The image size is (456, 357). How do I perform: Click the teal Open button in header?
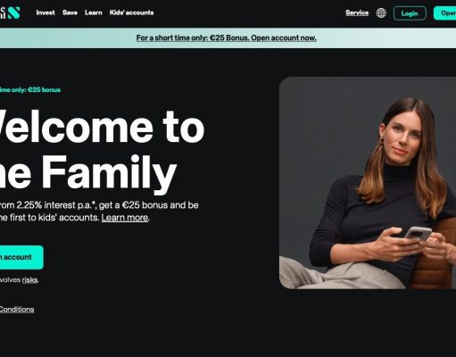[445, 13]
